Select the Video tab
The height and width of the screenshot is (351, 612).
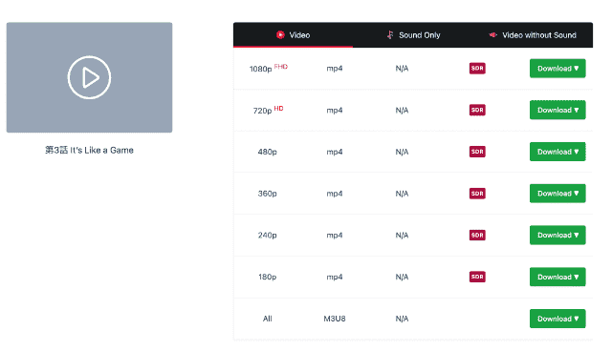pos(294,35)
